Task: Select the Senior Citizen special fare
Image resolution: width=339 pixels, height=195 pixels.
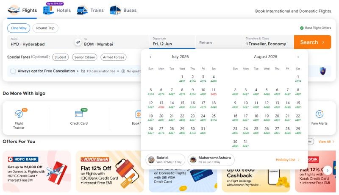Action: 84,57
